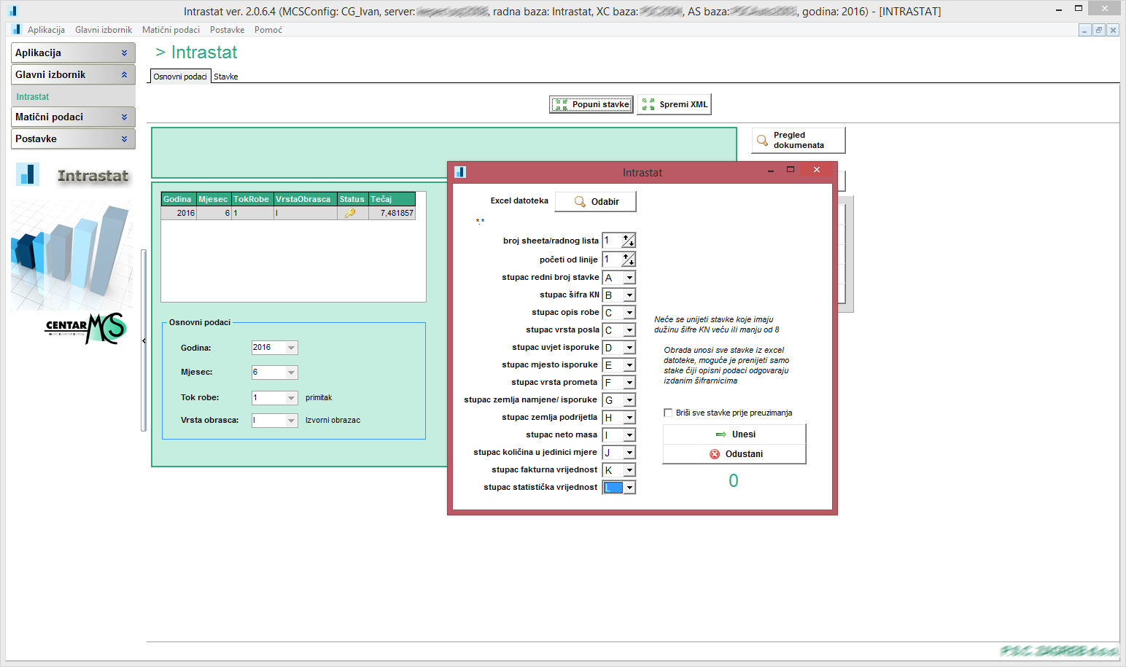Click the Intrastat dialog title bar icon
This screenshot has height=667, width=1126.
(x=460, y=172)
